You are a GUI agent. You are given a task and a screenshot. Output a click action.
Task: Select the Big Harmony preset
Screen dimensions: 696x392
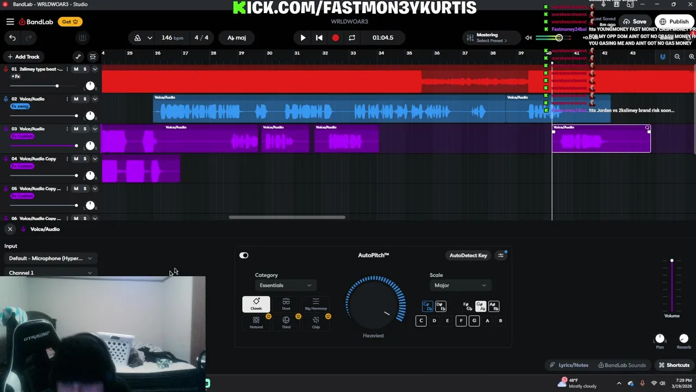(x=316, y=304)
